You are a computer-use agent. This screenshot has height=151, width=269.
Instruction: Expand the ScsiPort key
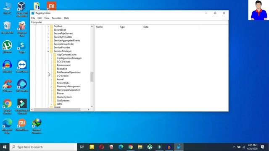(x=48, y=26)
